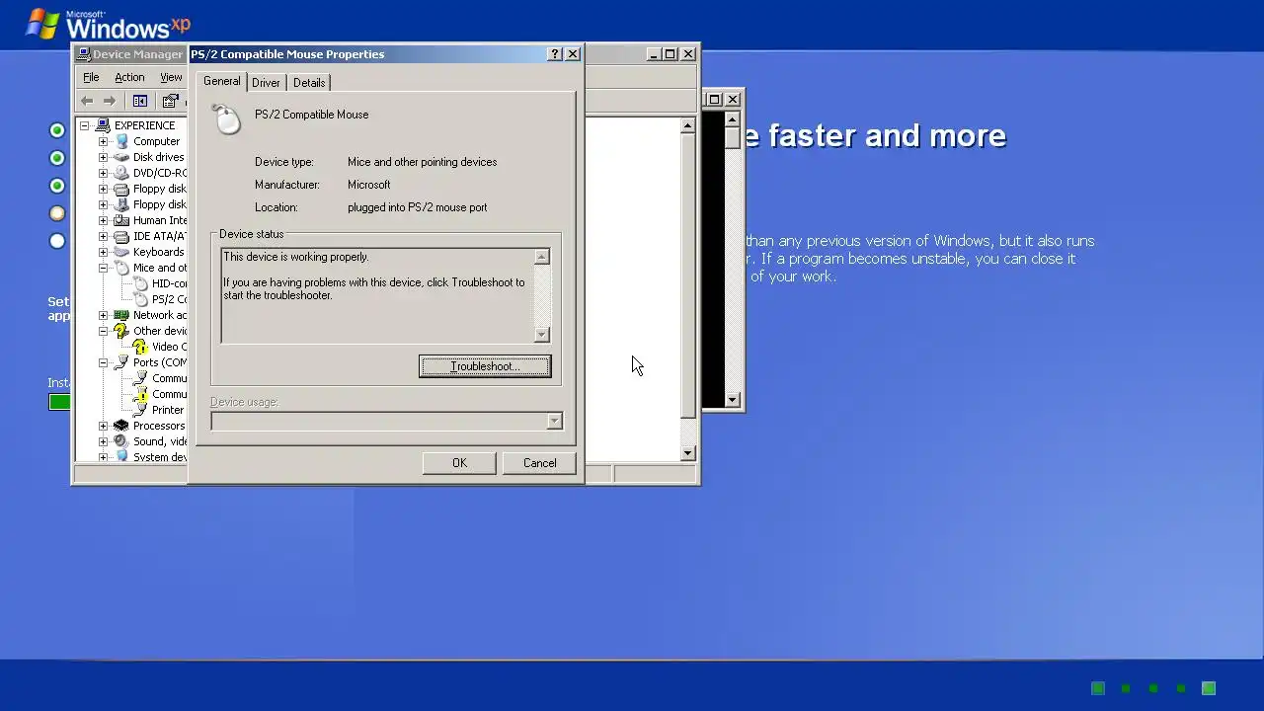
Task: Select the EXPERIENCE computer root node
Action: click(x=144, y=125)
